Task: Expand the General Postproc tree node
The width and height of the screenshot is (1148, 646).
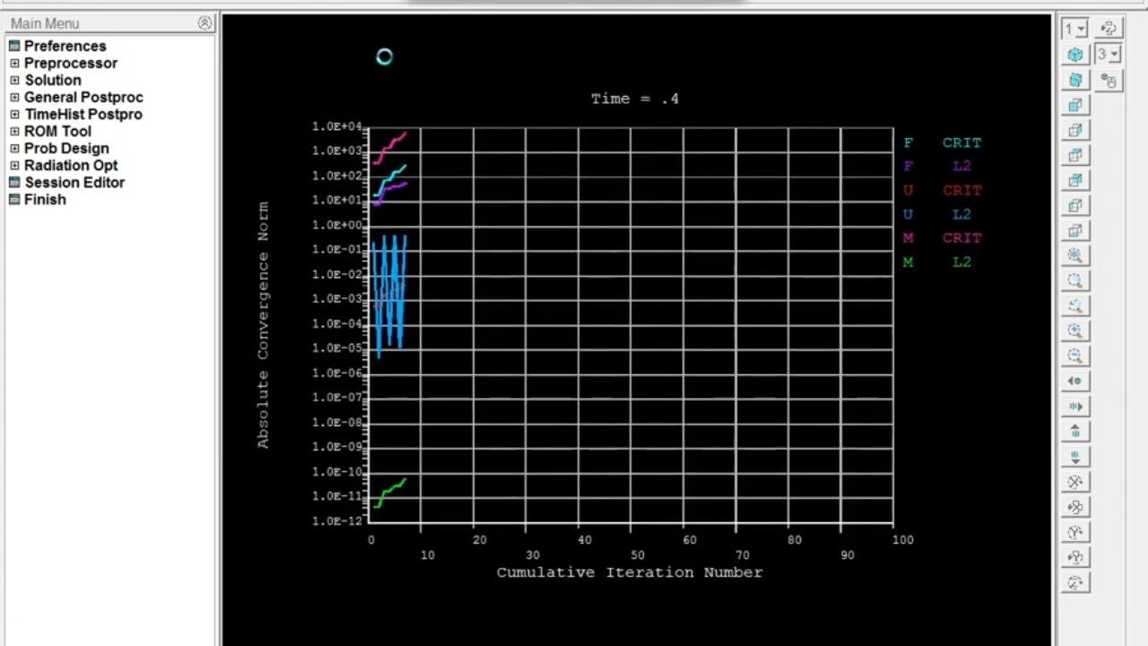Action: [x=14, y=97]
